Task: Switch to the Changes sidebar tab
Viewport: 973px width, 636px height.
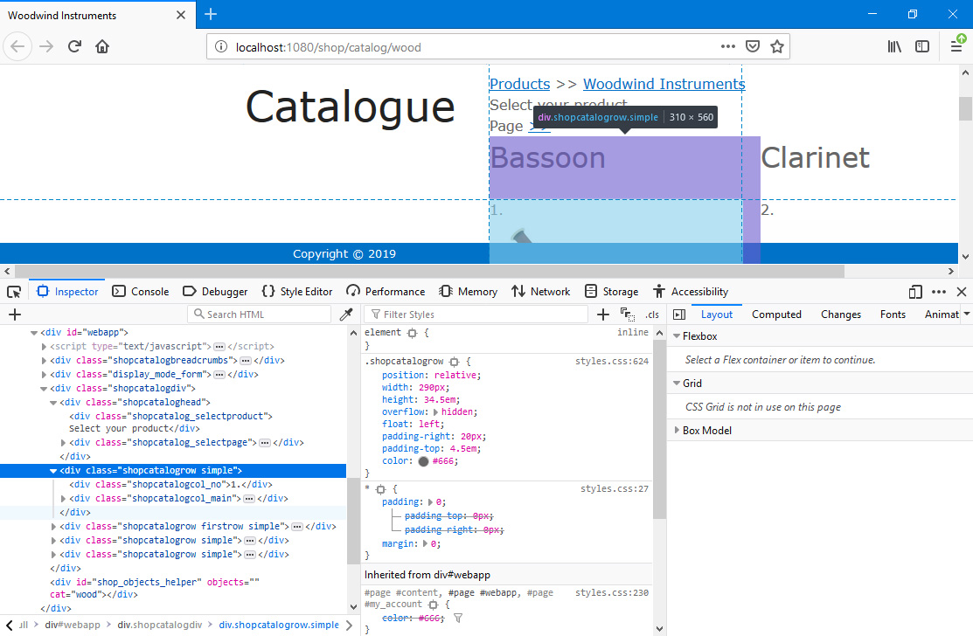Action: pyautogui.click(x=841, y=315)
